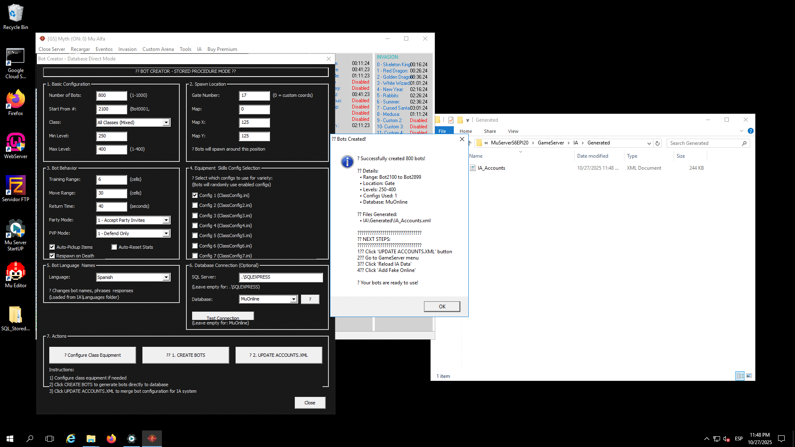
Task: Click UPDATE ACCOUNTS.XML button
Action: coord(279,355)
